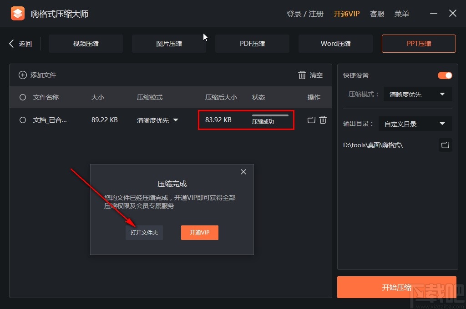Close the 压缩完成 dialog
Image resolution: width=466 pixels, height=309 pixels.
pos(243,172)
